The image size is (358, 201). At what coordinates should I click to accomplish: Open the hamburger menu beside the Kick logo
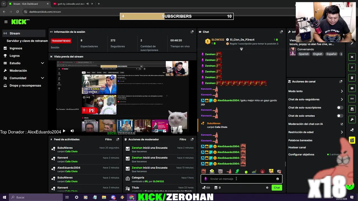coord(6,22)
